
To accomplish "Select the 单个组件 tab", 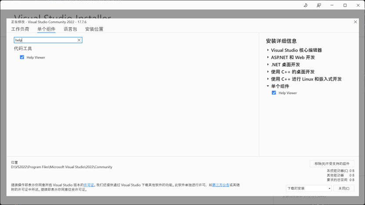I will click(x=46, y=29).
